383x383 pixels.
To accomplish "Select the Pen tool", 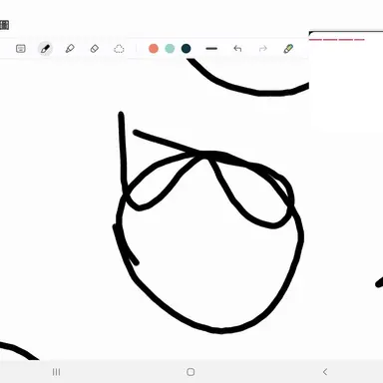I will [45, 49].
